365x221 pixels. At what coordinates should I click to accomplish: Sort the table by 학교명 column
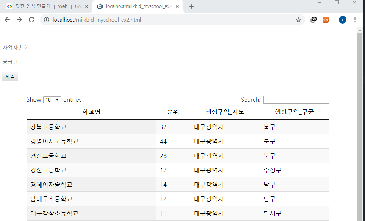pos(91,111)
